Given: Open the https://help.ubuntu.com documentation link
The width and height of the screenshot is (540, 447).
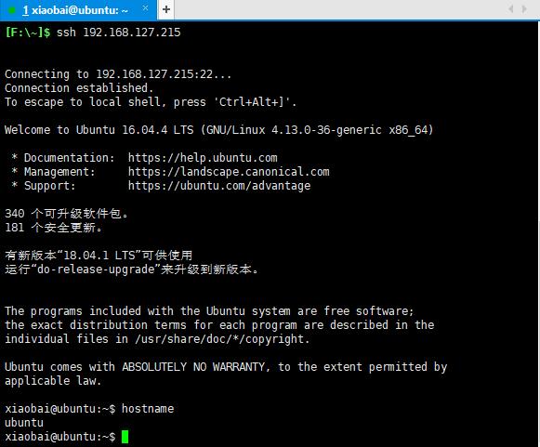Looking at the screenshot, I should click(203, 158).
